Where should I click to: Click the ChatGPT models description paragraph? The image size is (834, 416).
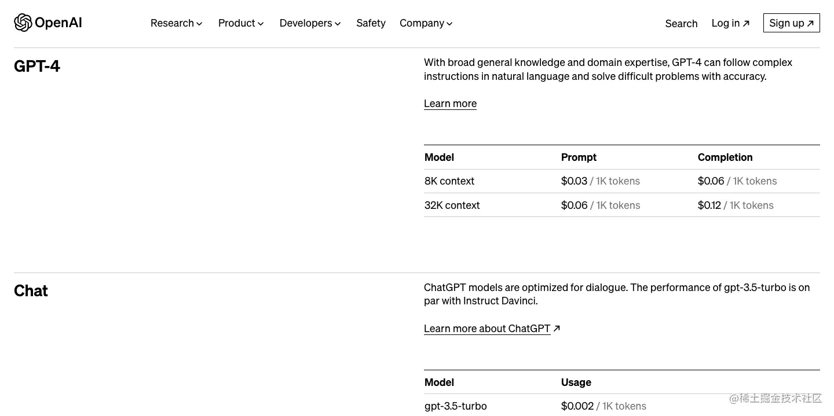coord(617,294)
